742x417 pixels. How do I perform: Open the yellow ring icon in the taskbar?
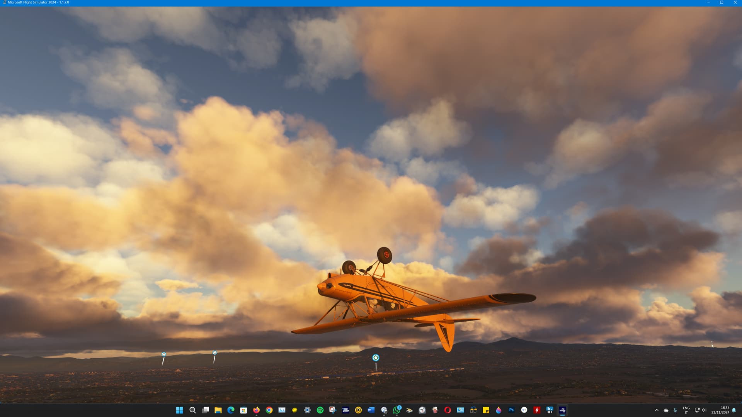coord(358,410)
